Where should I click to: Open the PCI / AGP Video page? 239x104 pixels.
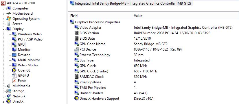pos(30,39)
